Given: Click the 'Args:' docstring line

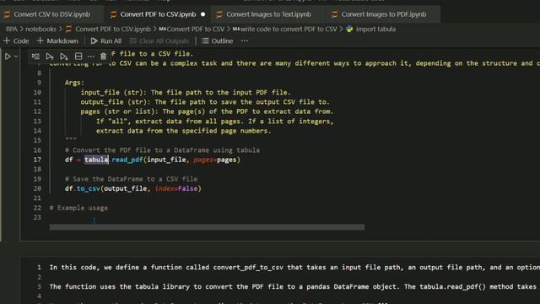Looking at the screenshot, I should pos(74,83).
